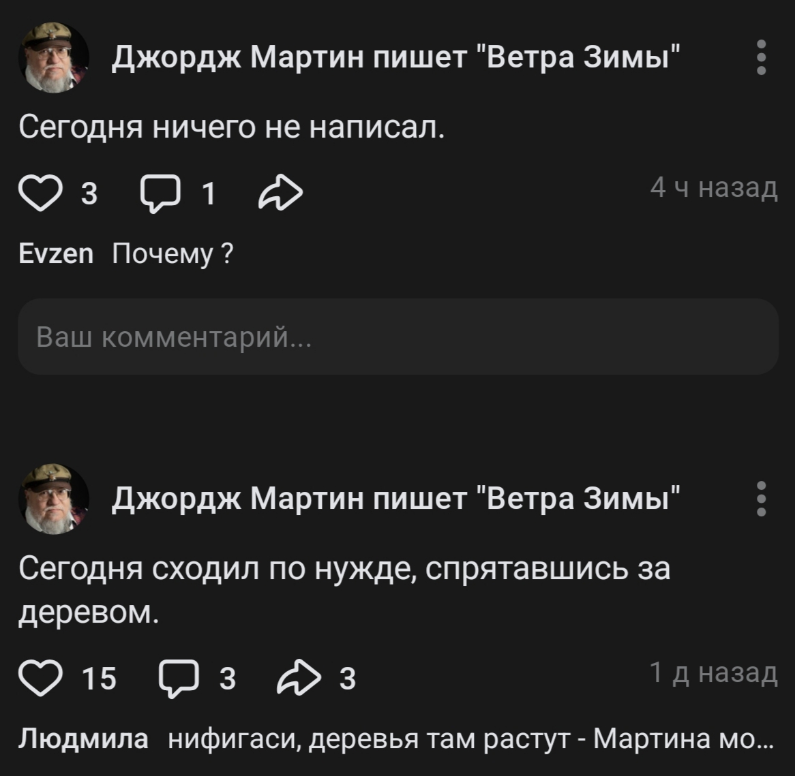The image size is (795, 776).
Task: Share the "Сегодня ничего не написал" post
Action: (281, 193)
